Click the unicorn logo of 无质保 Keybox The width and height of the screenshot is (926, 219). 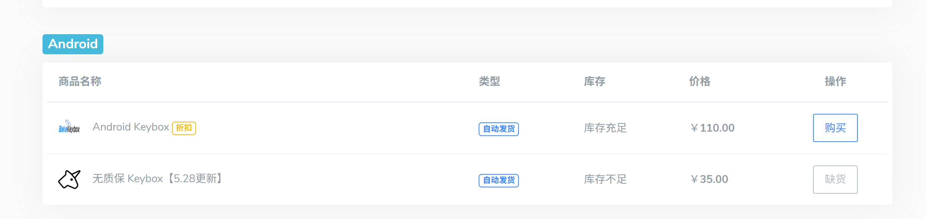69,179
